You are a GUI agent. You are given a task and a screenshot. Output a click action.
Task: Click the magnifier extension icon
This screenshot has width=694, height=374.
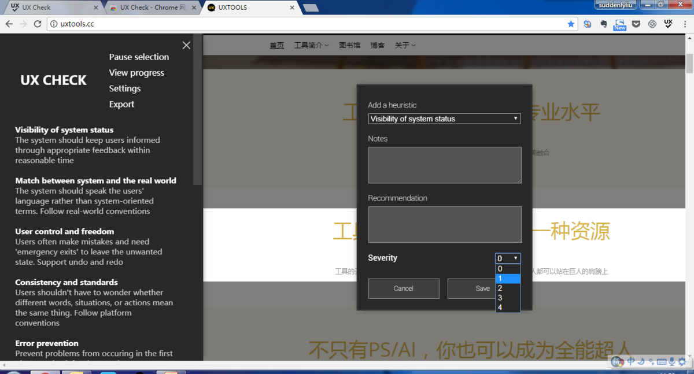tap(588, 24)
